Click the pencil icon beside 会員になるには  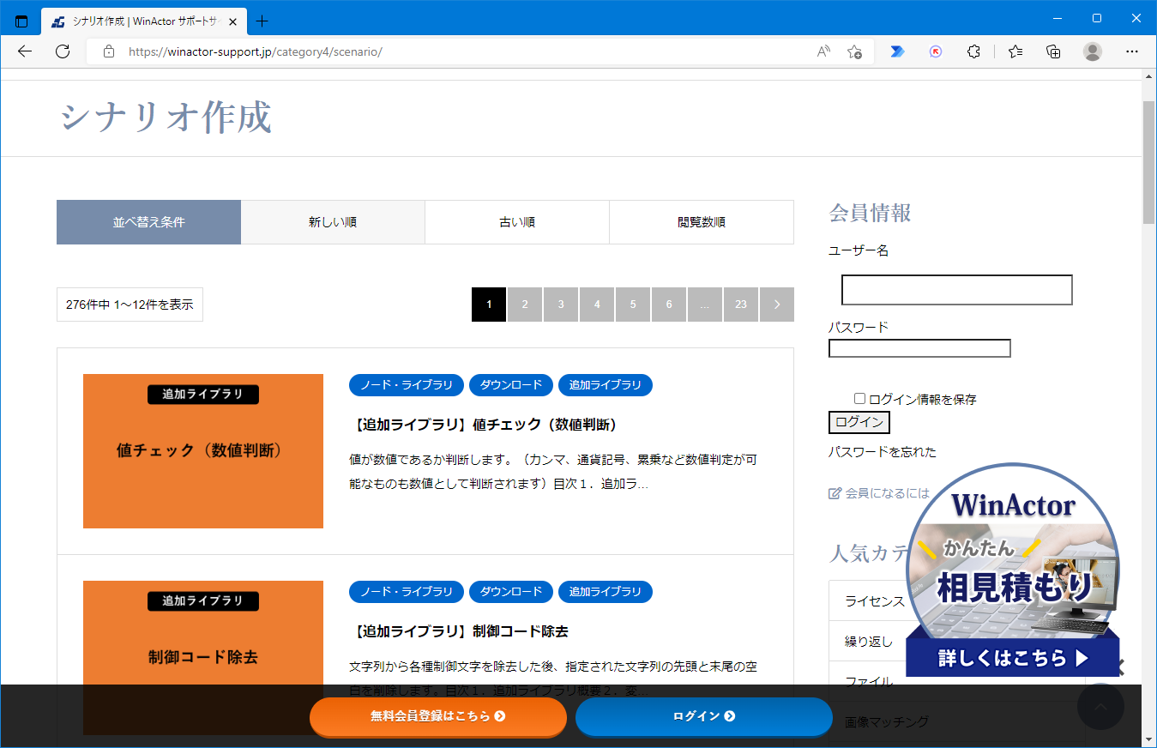[x=833, y=492]
